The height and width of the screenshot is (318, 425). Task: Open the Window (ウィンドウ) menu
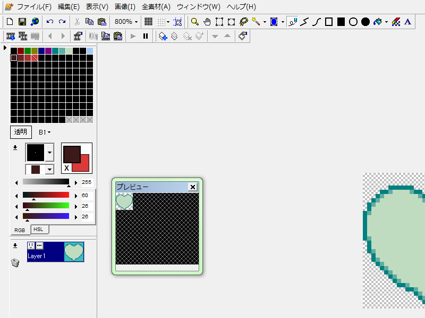point(199,7)
